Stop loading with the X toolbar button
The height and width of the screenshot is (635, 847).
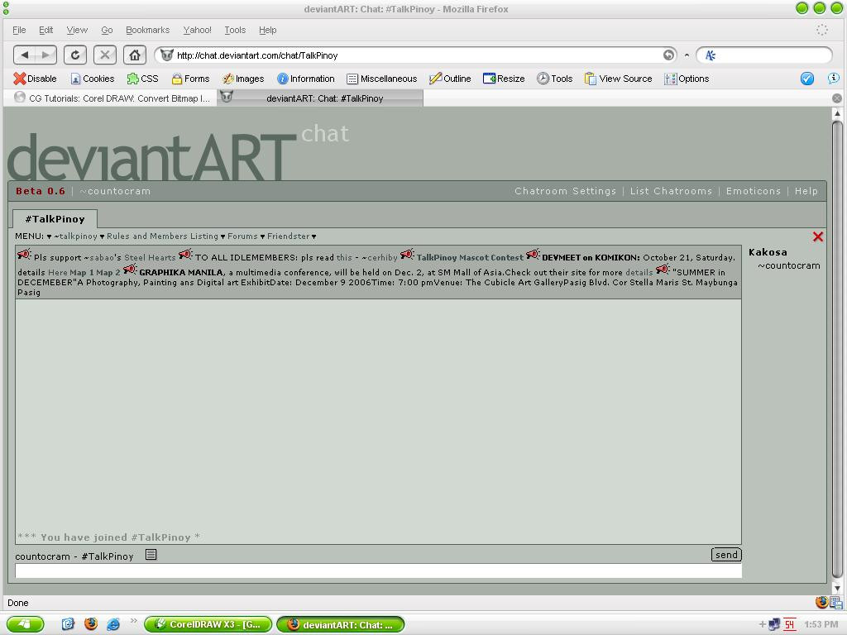tap(105, 55)
